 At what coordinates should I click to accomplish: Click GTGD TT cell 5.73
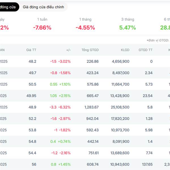pyautogui.click(x=149, y=84)
